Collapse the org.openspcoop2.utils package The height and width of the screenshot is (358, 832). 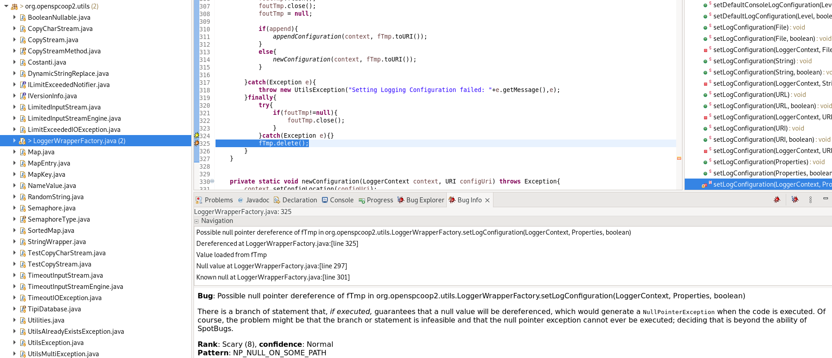pos(6,6)
